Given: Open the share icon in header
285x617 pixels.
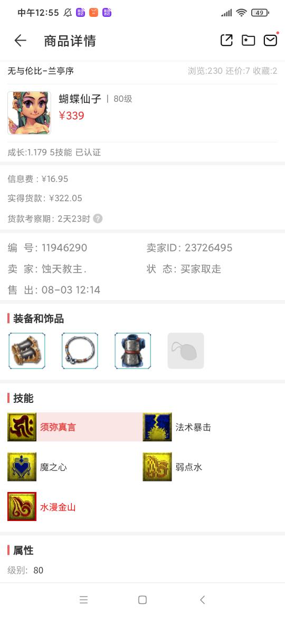Looking at the screenshot, I should tap(226, 40).
